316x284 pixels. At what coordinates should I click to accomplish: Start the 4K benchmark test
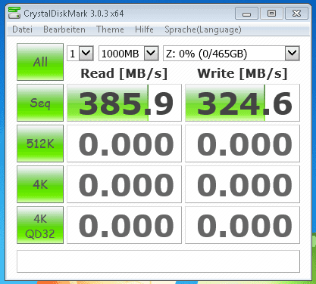click(x=40, y=184)
